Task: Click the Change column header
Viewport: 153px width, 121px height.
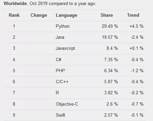Action: point(39,15)
